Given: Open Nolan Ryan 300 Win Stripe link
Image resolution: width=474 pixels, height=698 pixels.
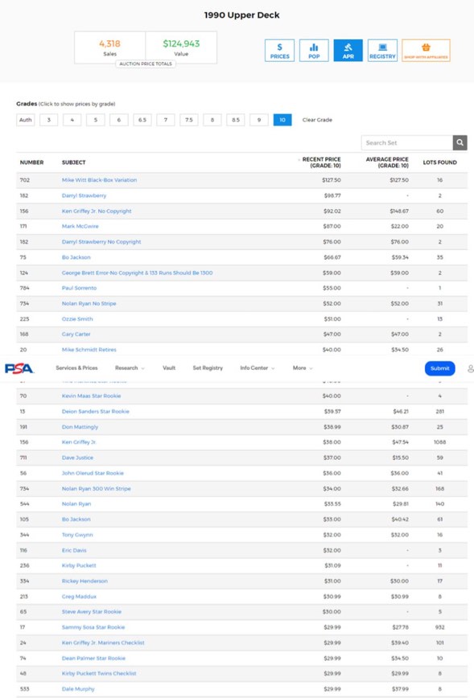Looking at the screenshot, I should (x=97, y=489).
